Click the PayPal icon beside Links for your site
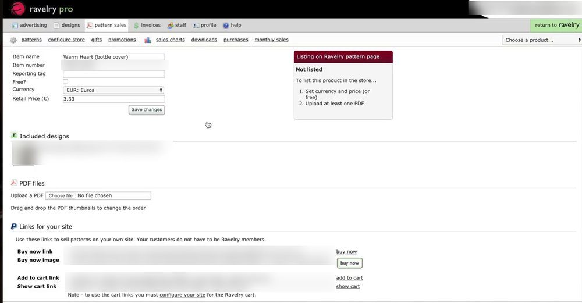 pos(14,226)
